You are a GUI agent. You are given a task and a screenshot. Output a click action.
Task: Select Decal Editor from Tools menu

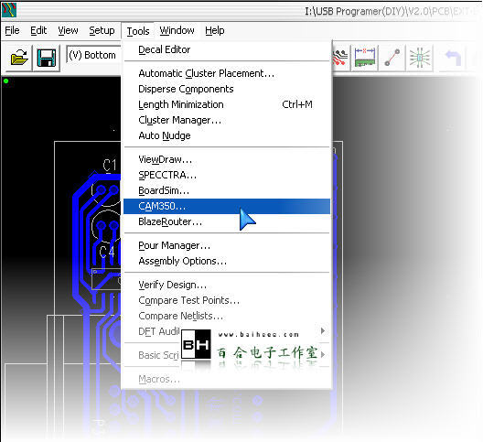point(227,49)
